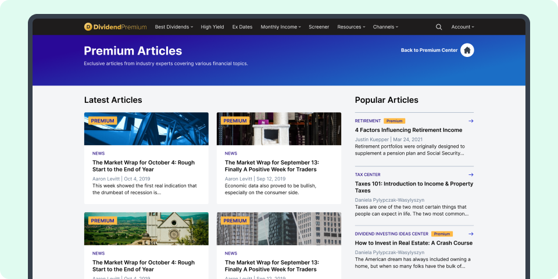Image resolution: width=558 pixels, height=279 pixels.
Task: Click the cat tree warehouse article thumbnail
Action: pos(278,129)
